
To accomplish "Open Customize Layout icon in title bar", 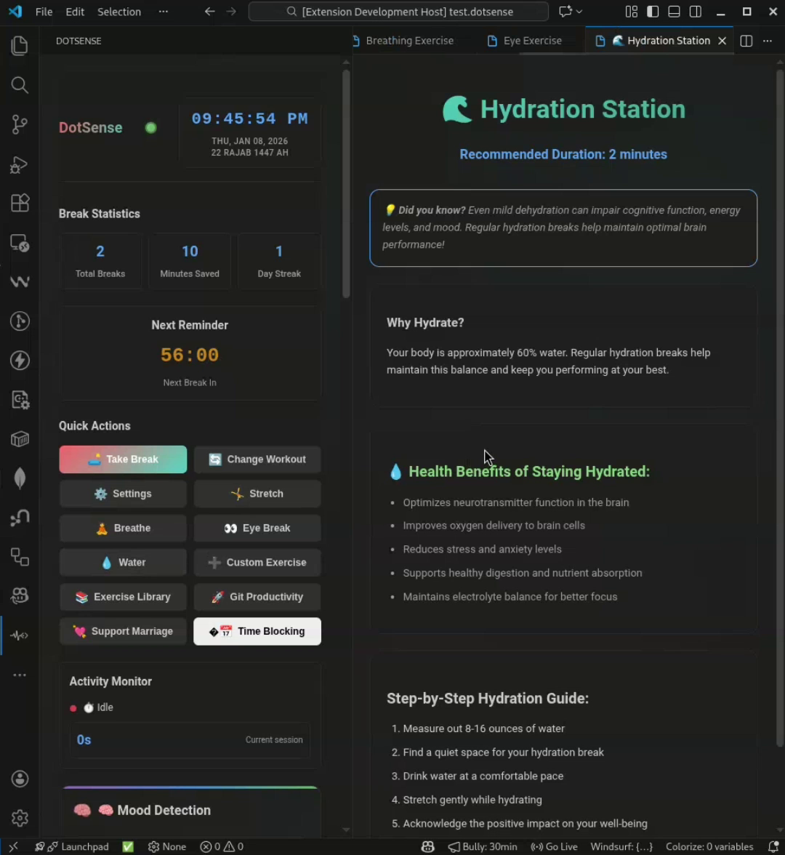I will [631, 12].
